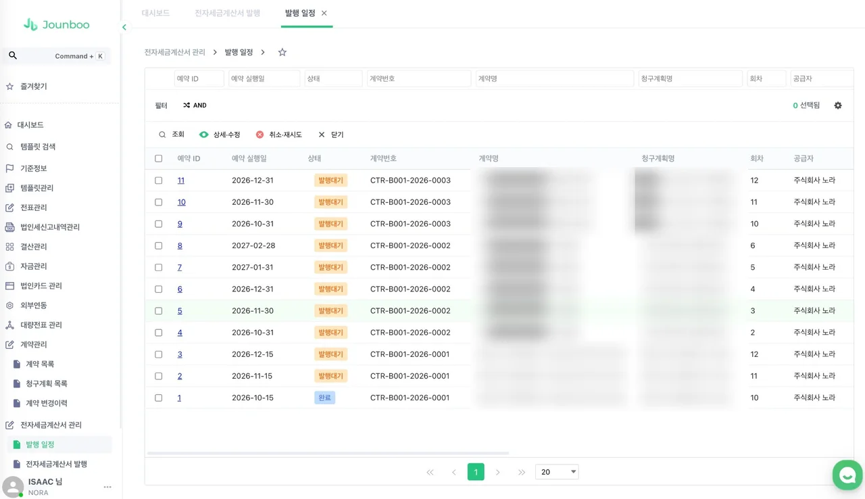Viewport: 865px width, 499px height.
Task: Close the 발행 일정 tab
Action: 324,13
